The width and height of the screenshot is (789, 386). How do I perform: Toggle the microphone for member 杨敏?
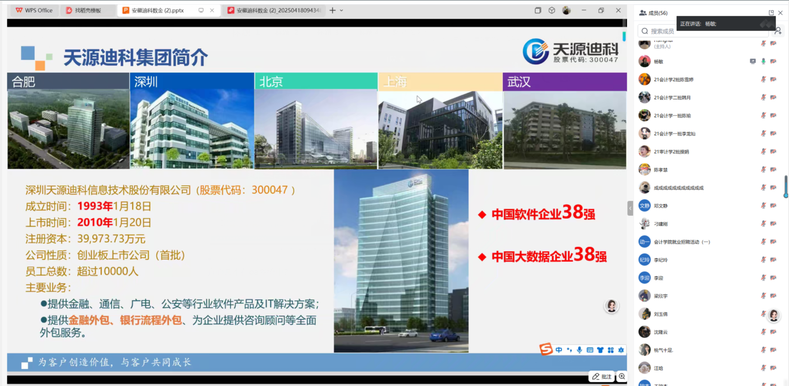[x=763, y=61]
